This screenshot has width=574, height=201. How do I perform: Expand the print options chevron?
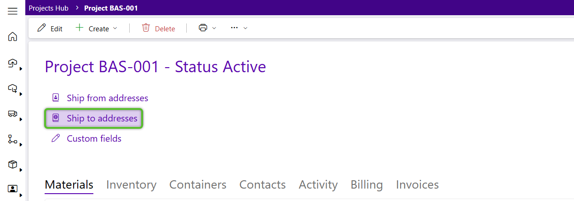coord(214,28)
